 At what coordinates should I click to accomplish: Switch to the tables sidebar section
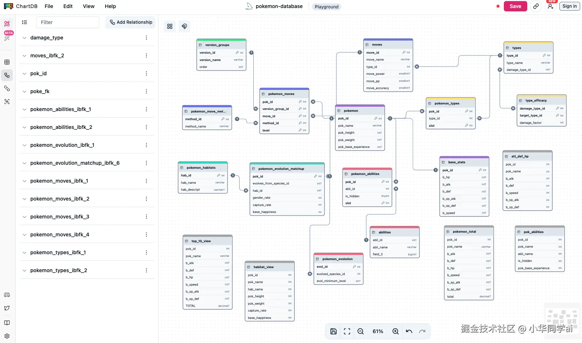[x=7, y=62]
